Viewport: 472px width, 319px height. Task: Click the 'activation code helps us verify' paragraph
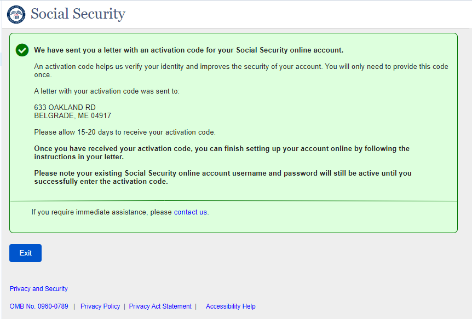pos(241,71)
